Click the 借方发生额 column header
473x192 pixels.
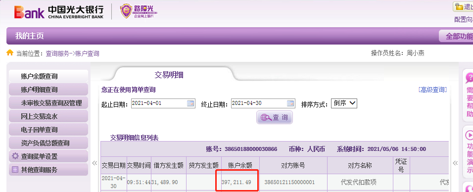(169, 165)
